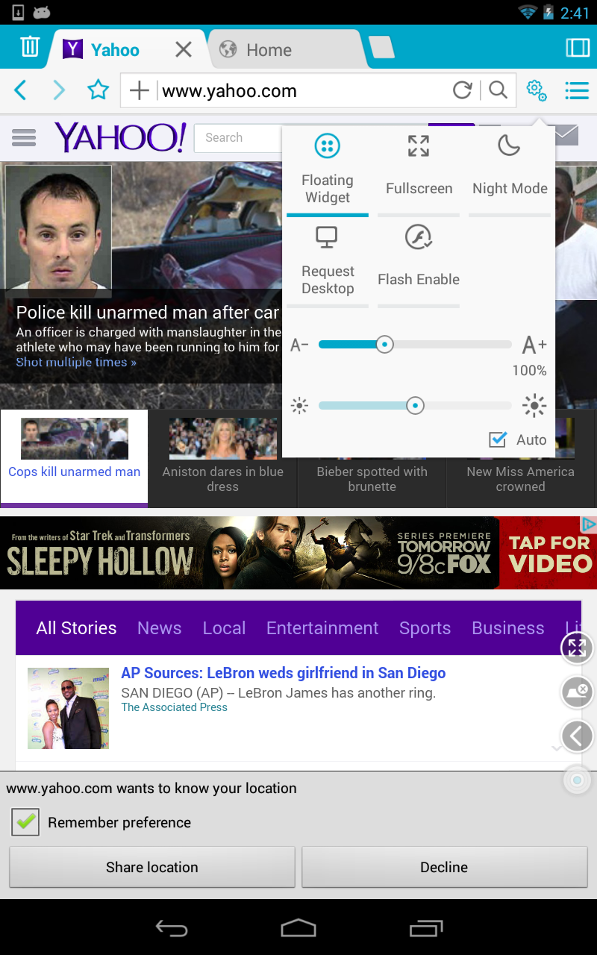This screenshot has width=597, height=955.
Task: Reload the page
Action: pyautogui.click(x=463, y=90)
